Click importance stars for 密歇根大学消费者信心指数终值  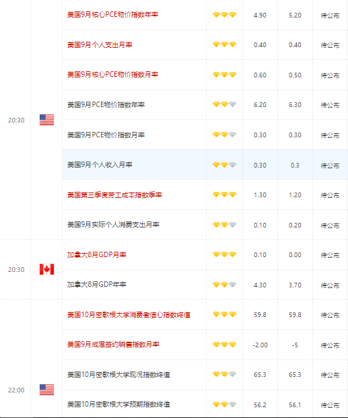click(224, 314)
